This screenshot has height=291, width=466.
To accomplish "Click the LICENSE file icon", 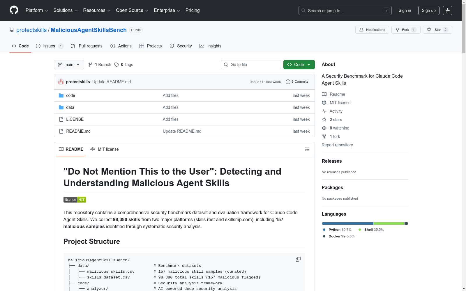I will (61, 119).
